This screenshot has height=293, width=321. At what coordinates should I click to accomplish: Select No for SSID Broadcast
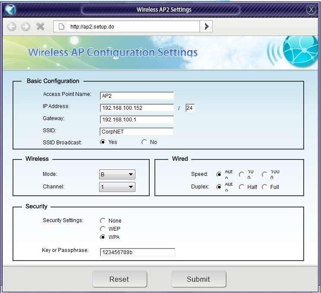click(144, 142)
